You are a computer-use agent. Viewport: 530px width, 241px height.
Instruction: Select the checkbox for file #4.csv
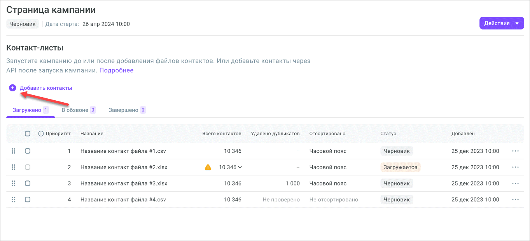pyautogui.click(x=28, y=200)
